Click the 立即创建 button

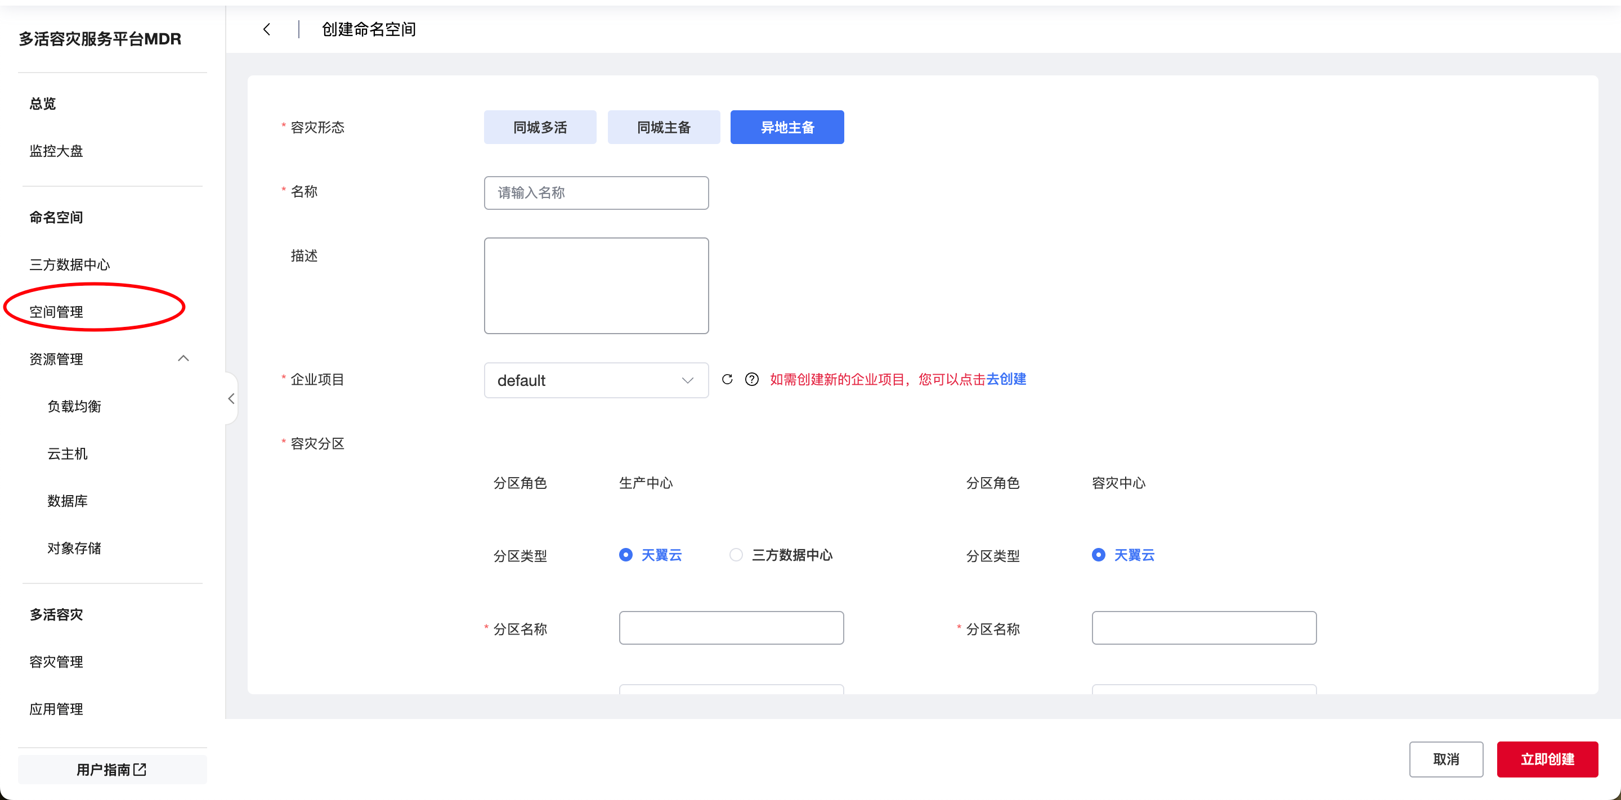(1547, 759)
